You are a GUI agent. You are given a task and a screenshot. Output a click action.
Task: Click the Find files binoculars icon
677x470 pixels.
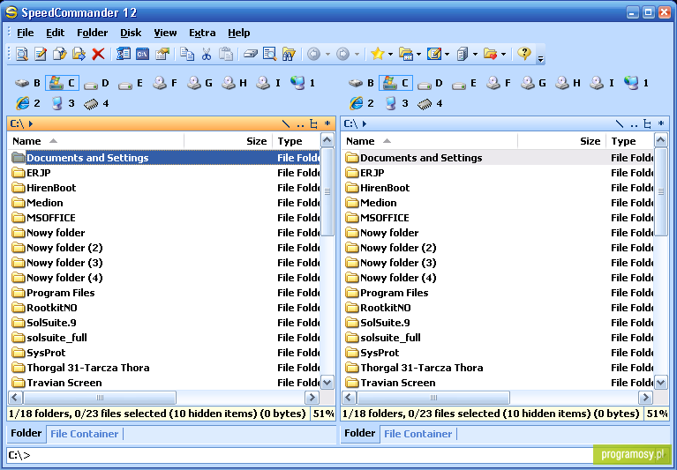(289, 54)
